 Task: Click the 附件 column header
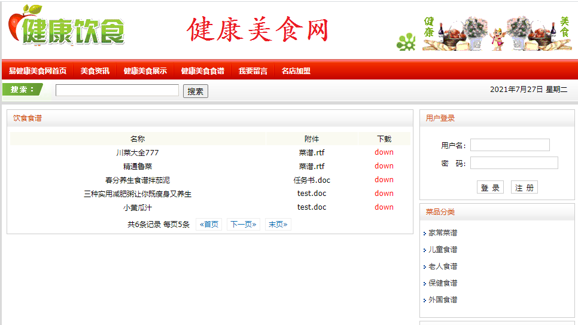[x=312, y=139]
